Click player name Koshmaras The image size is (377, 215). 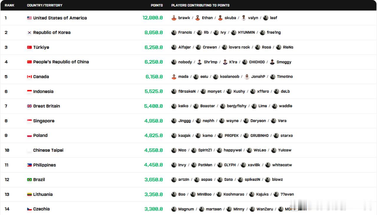tap(234, 194)
